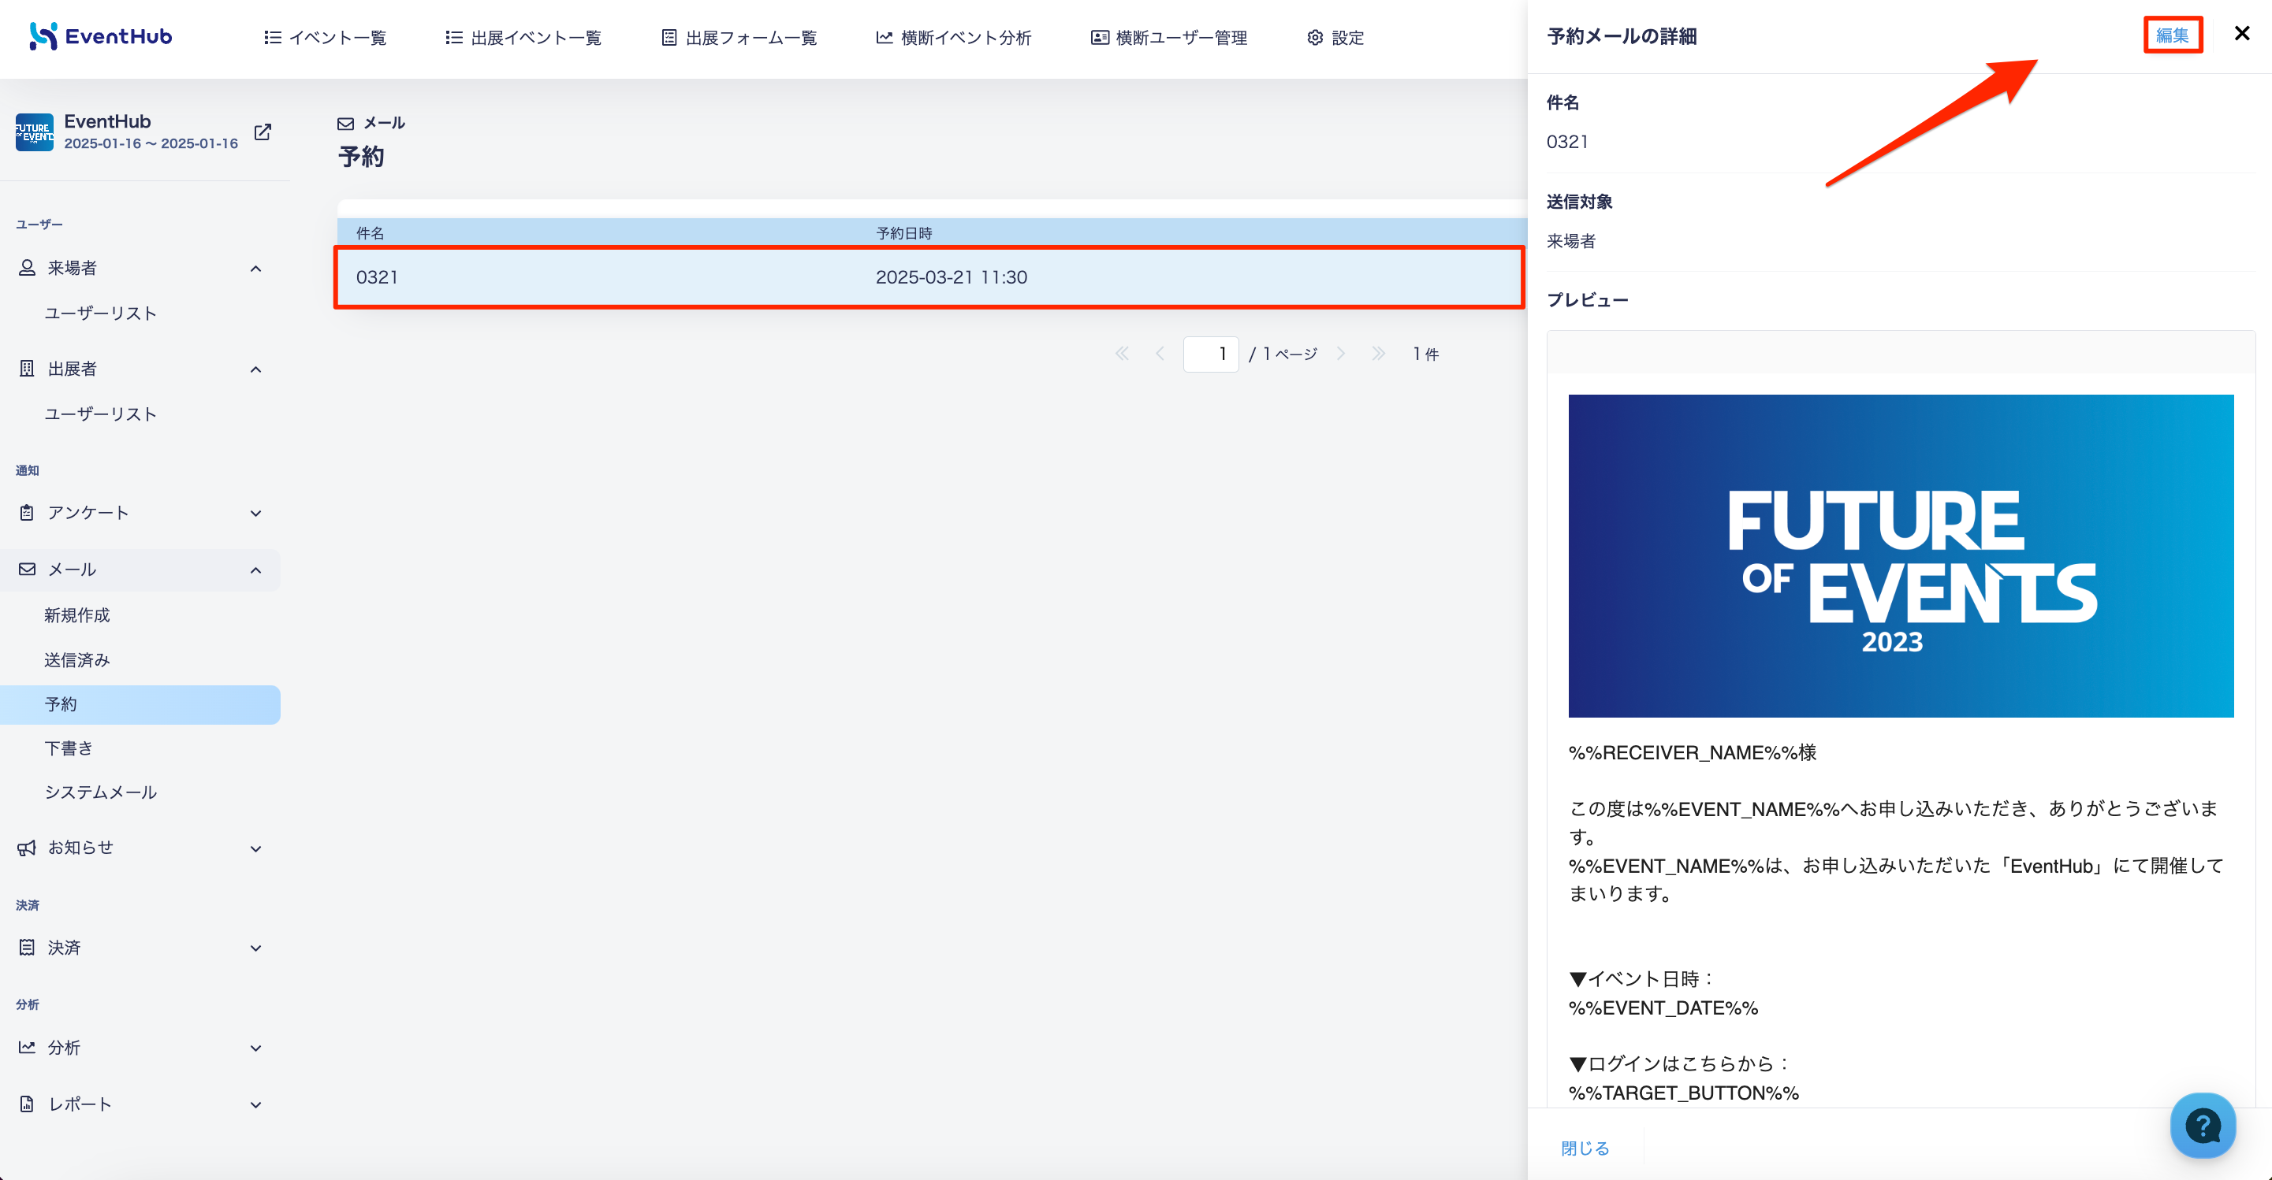The image size is (2272, 1180).
Task: Click the building icon next to 出展者
Action: coord(28,369)
